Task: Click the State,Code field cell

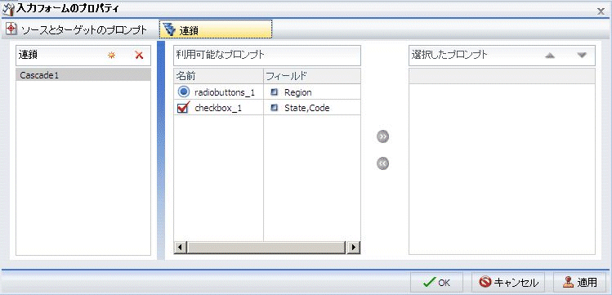Action: pyautogui.click(x=312, y=108)
